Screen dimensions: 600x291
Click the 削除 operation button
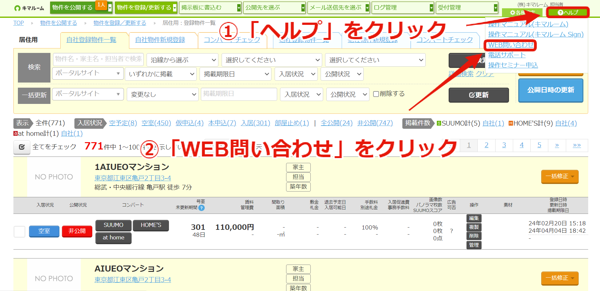point(474,236)
